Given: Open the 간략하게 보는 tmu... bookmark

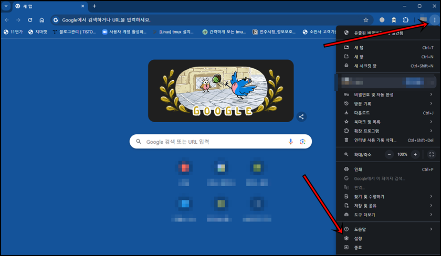Looking at the screenshot, I should tap(224, 32).
